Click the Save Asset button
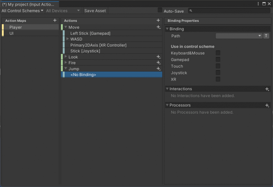 (x=95, y=11)
